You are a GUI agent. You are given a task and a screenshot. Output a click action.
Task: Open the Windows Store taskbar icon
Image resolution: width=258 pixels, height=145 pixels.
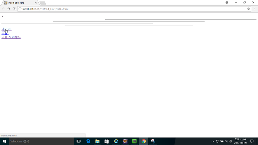[107, 141]
